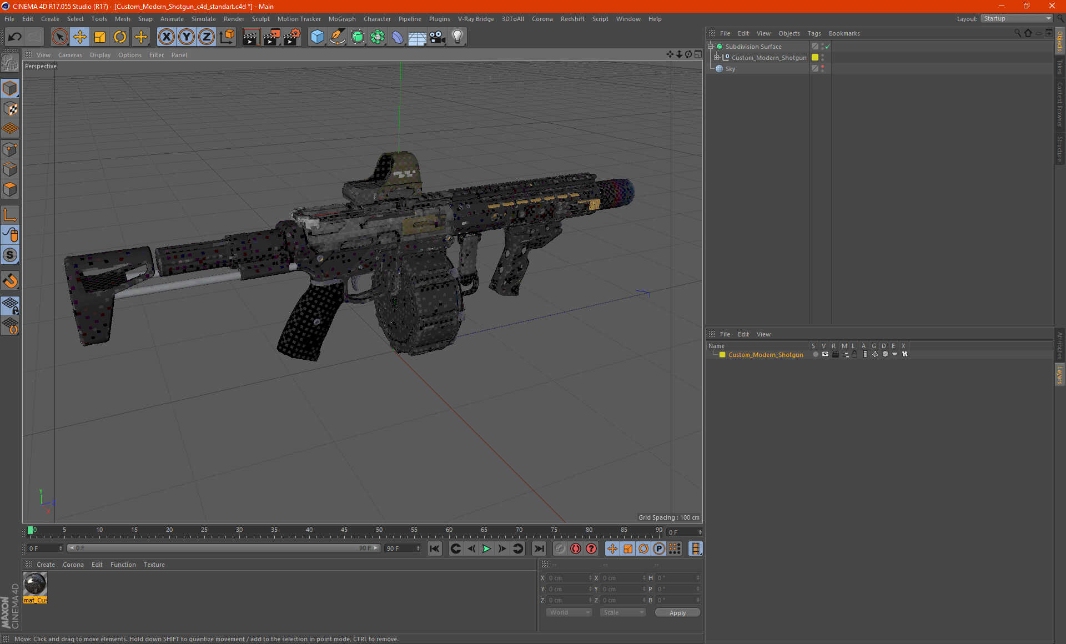Collapse the Subdivision Surface tree item

711,47
